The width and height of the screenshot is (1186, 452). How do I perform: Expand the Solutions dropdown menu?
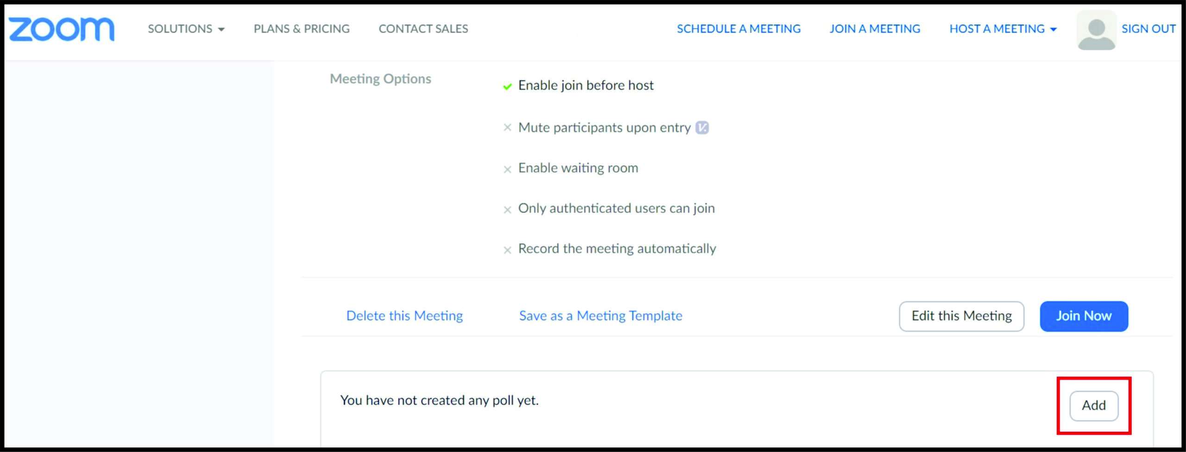(186, 29)
